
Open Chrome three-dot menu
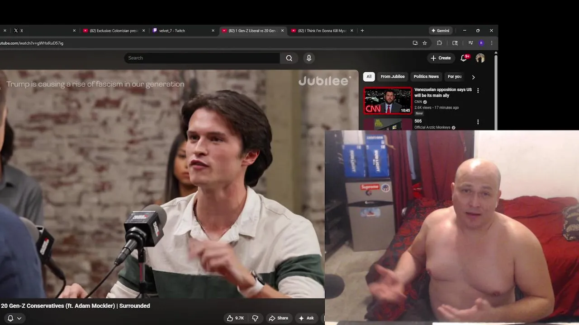tap(492, 43)
